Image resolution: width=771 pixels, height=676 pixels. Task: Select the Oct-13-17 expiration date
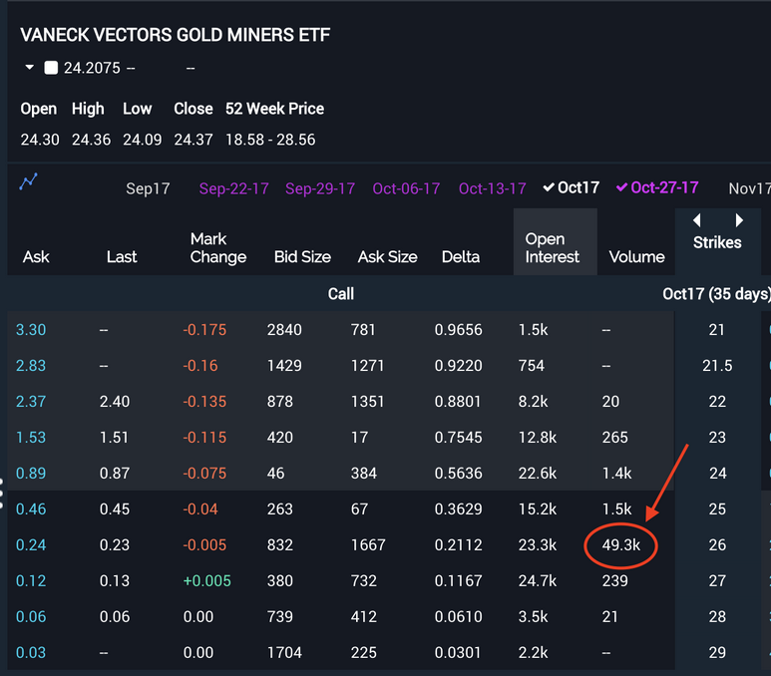[x=492, y=188]
